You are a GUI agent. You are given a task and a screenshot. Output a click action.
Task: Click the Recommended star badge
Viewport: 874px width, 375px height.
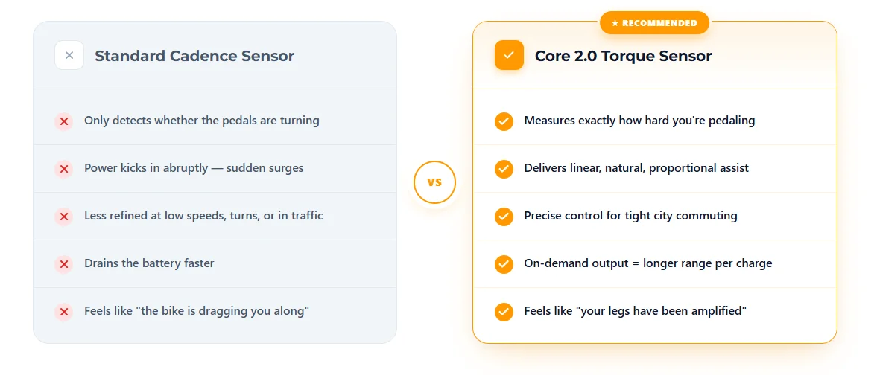click(654, 23)
